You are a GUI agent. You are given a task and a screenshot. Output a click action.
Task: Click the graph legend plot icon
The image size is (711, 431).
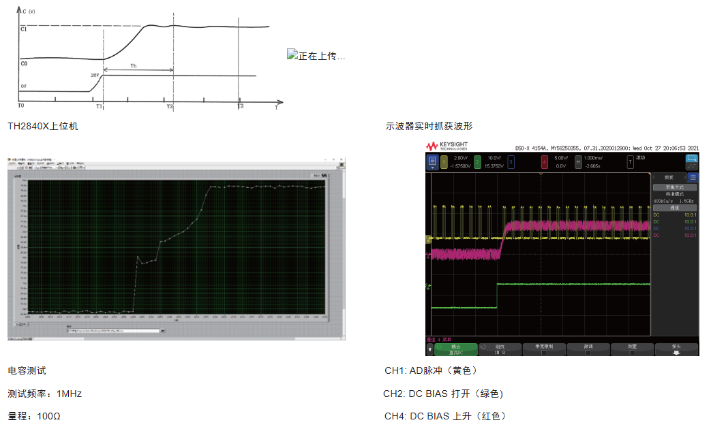tap(324, 175)
